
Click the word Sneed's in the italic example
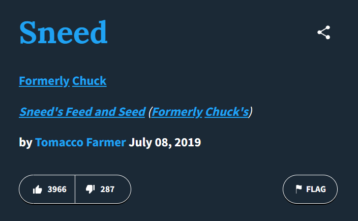click(41, 112)
